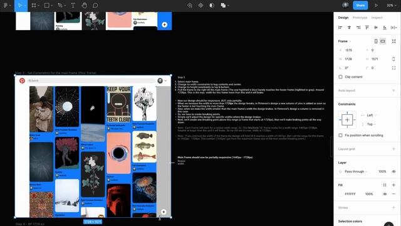The width and height of the screenshot is (401, 226).
Task: Switch to the Inspect tab
Action: click(x=377, y=18)
